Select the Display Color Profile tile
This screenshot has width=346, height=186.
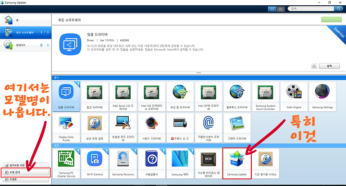point(66,128)
